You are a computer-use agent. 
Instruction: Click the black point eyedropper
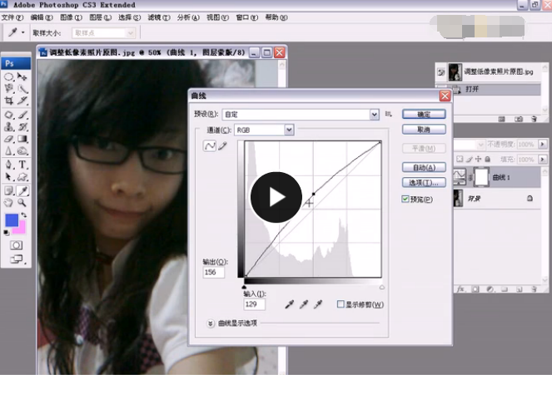290,304
